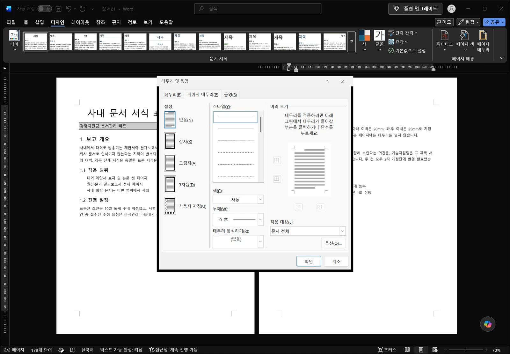Open 단락 간격 paragraph spacing menu
The width and height of the screenshot is (510, 354).
403,33
